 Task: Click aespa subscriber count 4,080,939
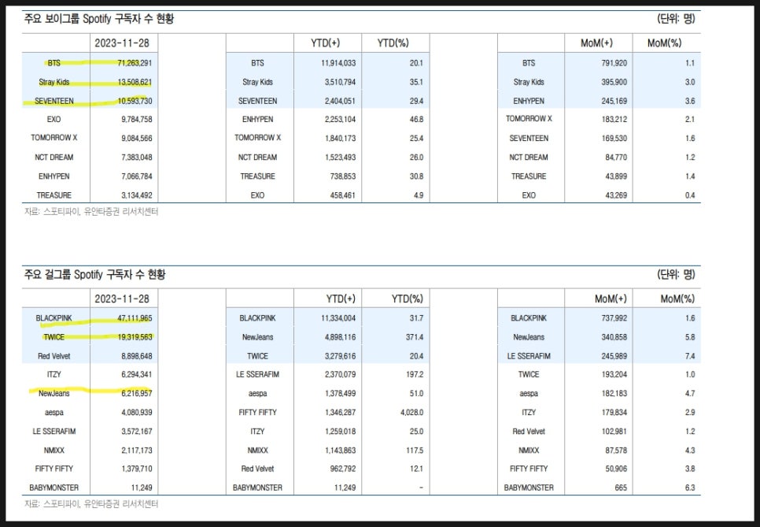click(136, 413)
